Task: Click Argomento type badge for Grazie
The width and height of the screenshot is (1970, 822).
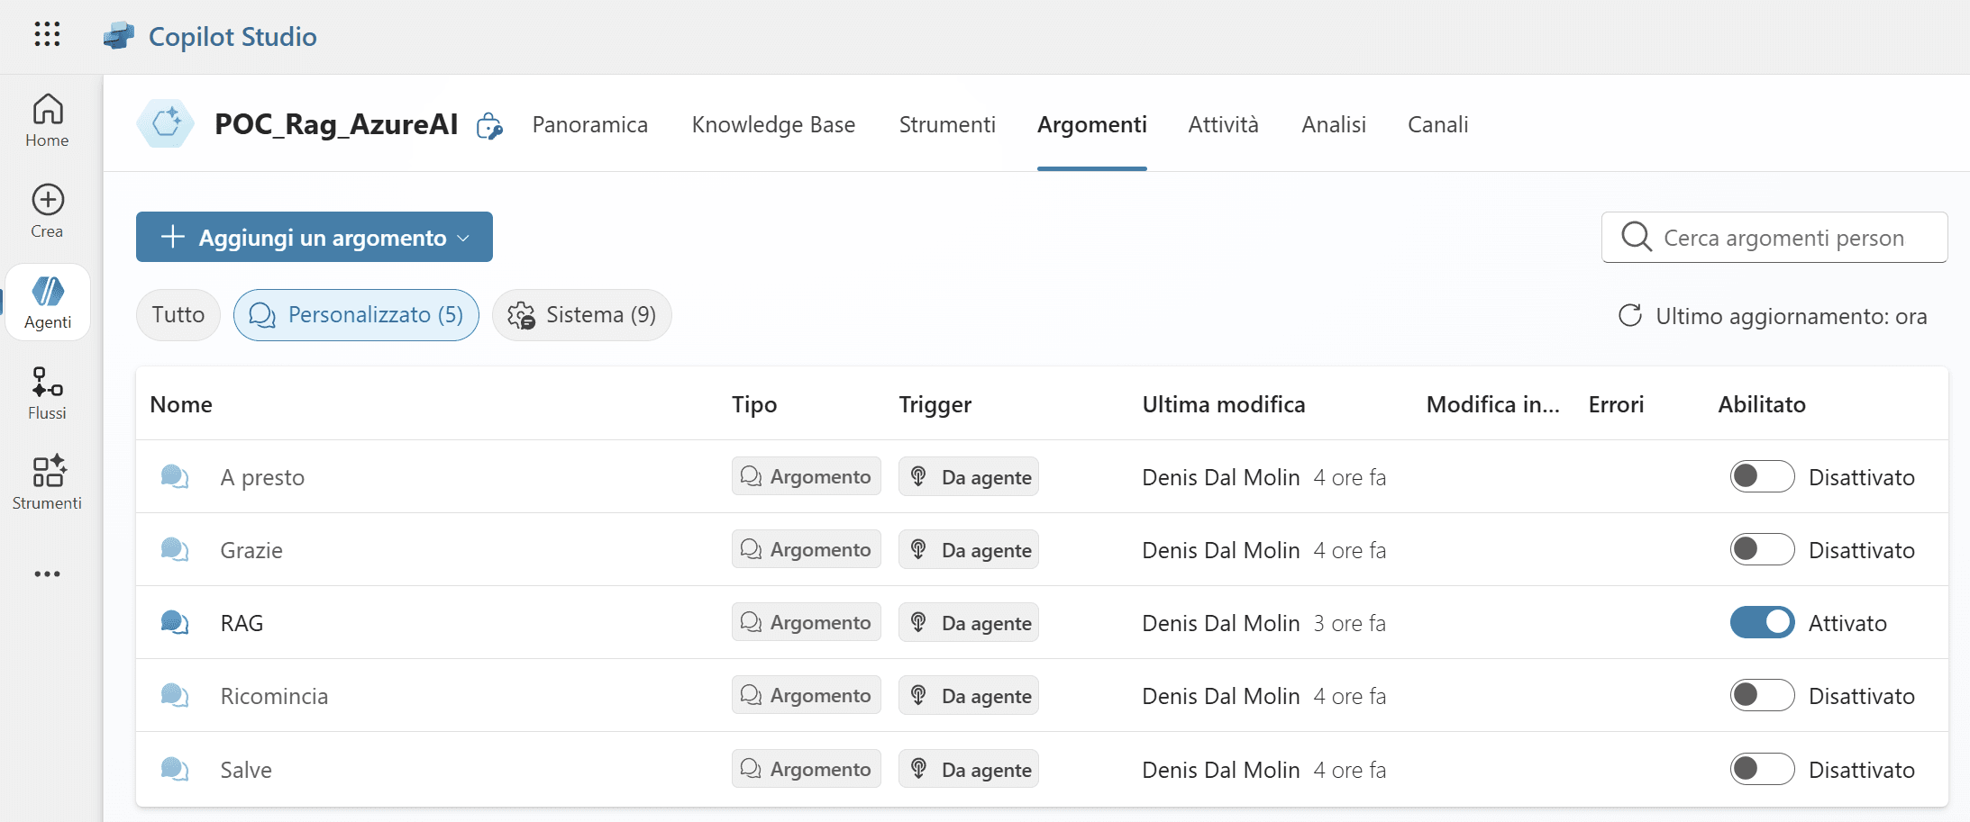Action: pos(806,549)
